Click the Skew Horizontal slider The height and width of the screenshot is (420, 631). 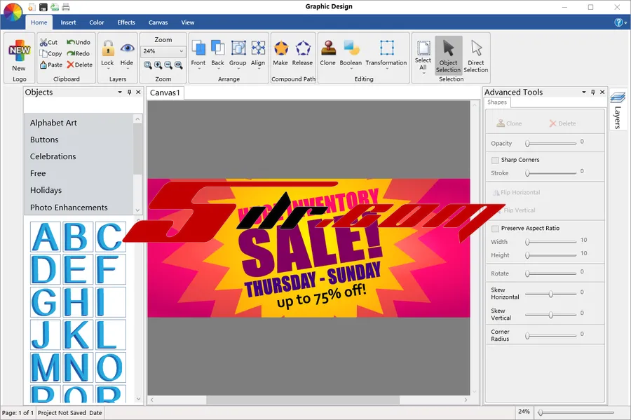[x=551, y=294]
